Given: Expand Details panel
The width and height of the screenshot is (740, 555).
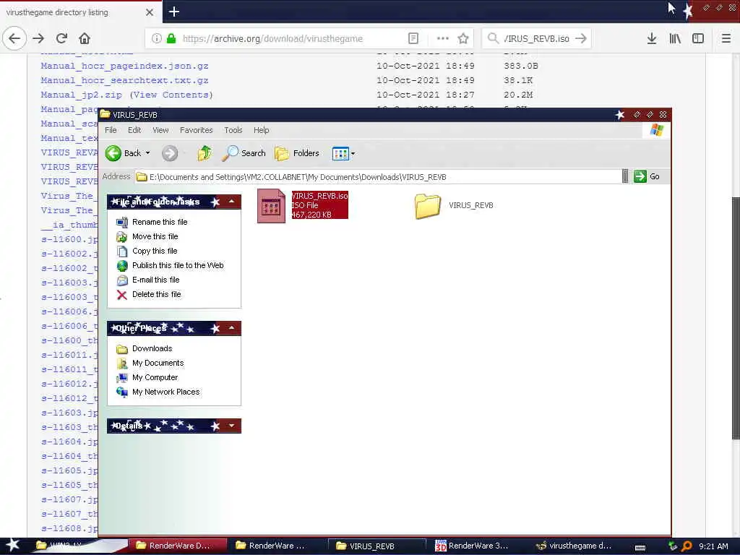Looking at the screenshot, I should [232, 426].
